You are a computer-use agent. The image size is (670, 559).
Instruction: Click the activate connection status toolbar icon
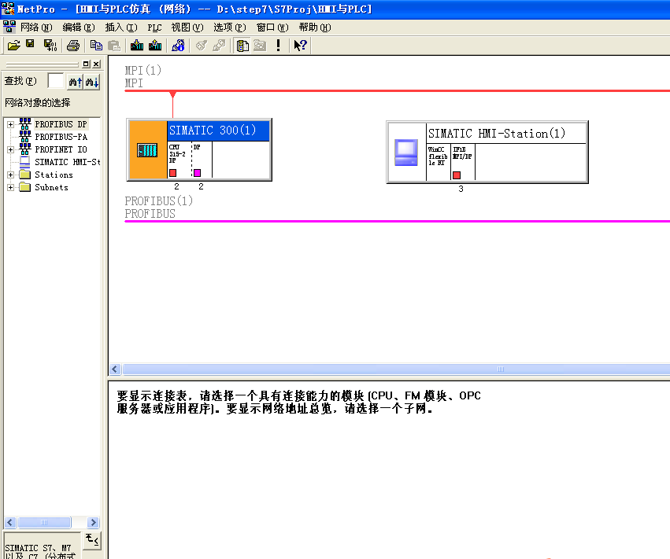(x=202, y=46)
